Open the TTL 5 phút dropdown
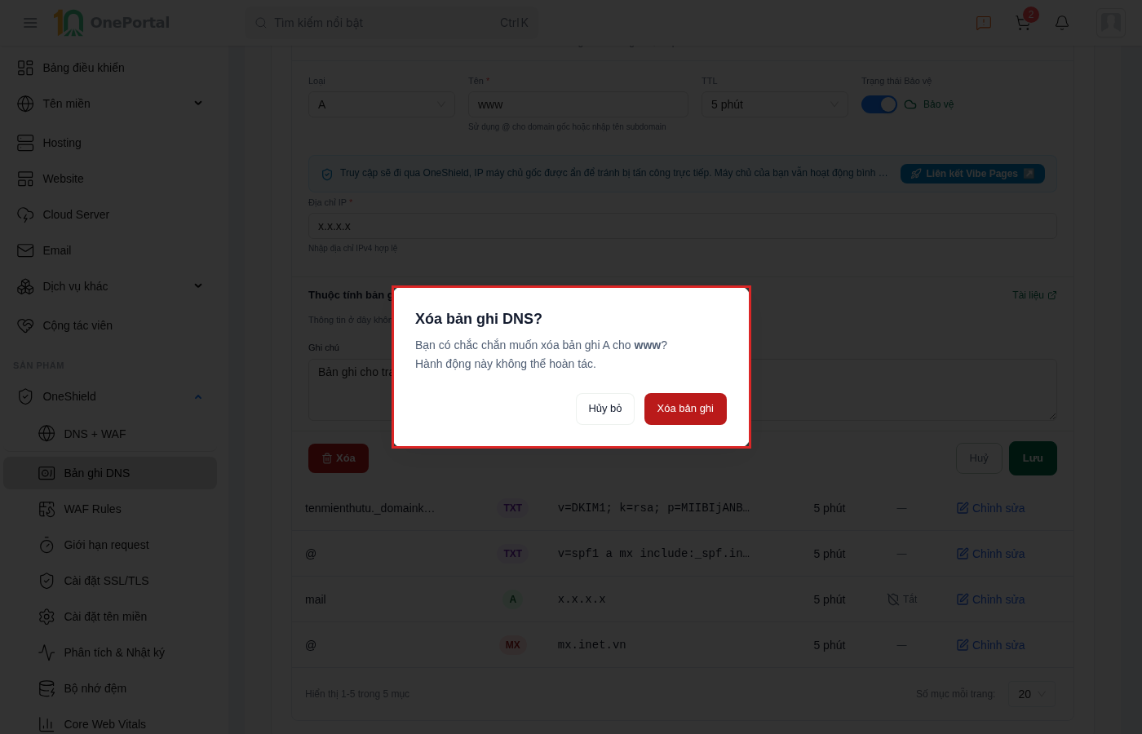The image size is (1142, 734). coord(775,104)
